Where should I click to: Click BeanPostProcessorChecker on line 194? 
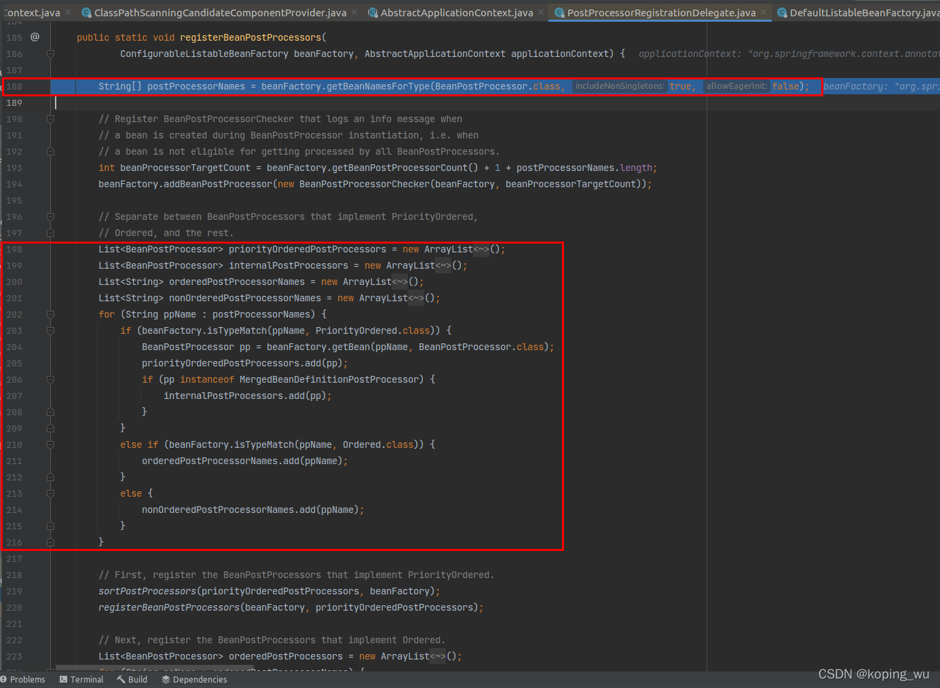pyautogui.click(x=364, y=184)
